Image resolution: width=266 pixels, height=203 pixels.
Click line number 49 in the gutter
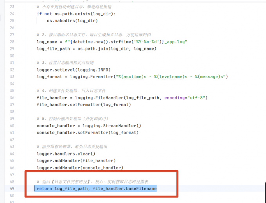click(x=12, y=189)
